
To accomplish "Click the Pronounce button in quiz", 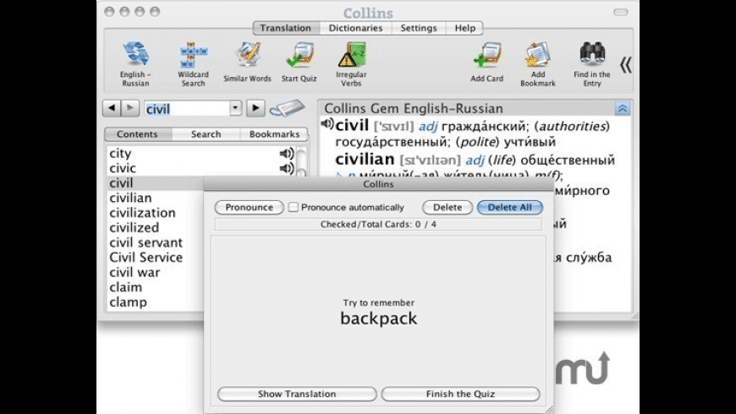I will [250, 207].
